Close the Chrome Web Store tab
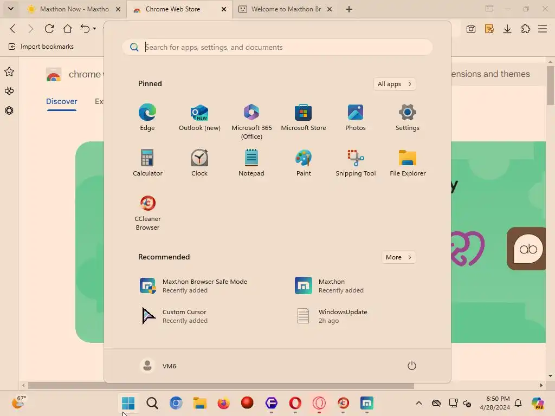555x416 pixels. point(224,10)
